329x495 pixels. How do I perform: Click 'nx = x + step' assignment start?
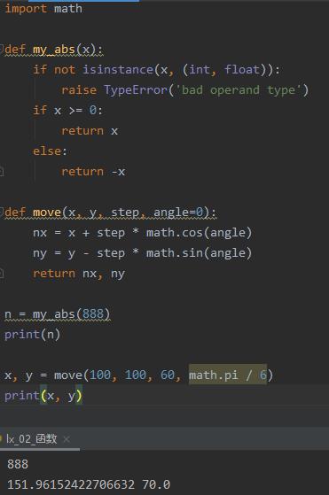coord(79,233)
